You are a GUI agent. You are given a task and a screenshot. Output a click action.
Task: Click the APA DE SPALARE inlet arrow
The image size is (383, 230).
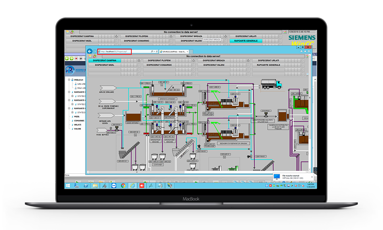click(108, 88)
